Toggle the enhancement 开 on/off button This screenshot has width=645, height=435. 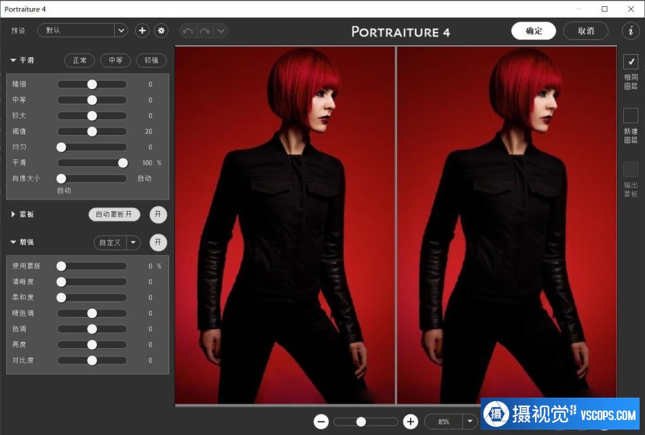[158, 242]
